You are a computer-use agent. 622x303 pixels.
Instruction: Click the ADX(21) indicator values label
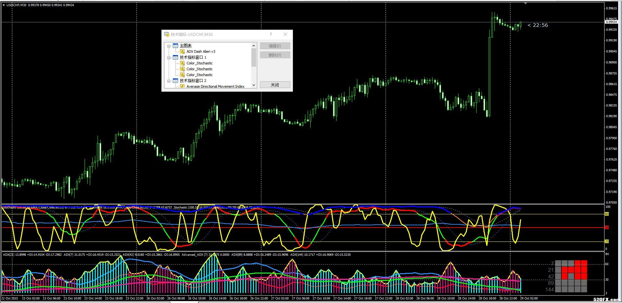click(x=32, y=255)
